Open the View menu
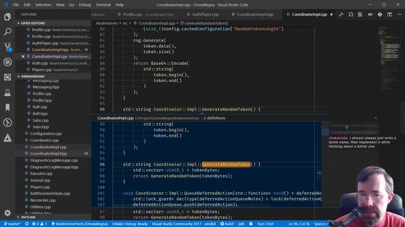The width and height of the screenshot is (405, 227). pos(60,4)
